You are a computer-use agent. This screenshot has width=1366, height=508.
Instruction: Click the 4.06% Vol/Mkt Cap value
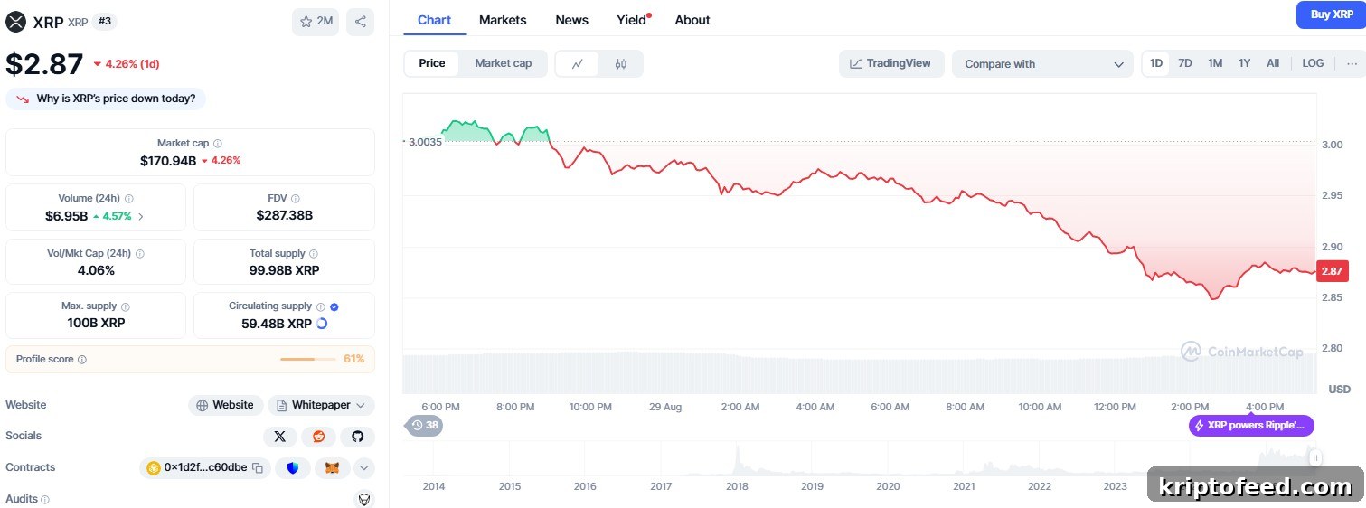96,270
